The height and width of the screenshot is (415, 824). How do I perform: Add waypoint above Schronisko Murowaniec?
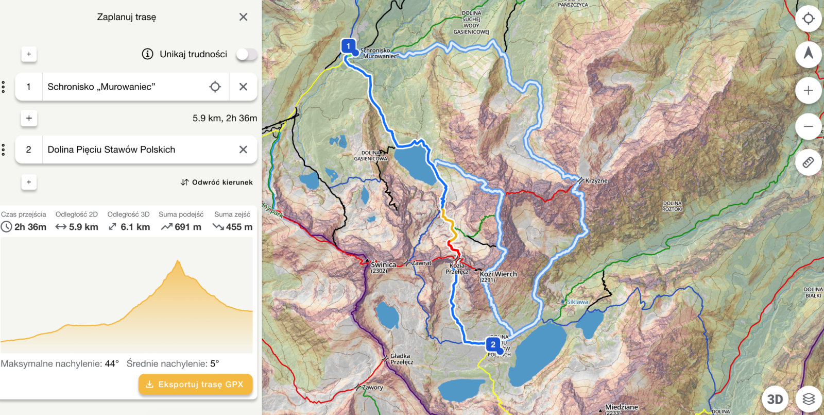pos(29,54)
